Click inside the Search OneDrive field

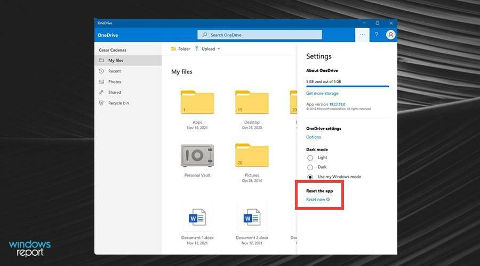click(260, 35)
